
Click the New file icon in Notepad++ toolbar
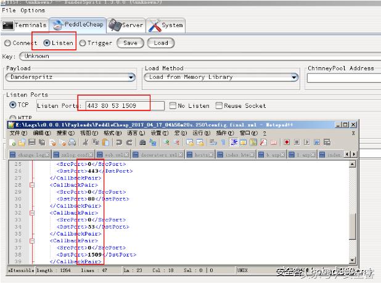(12, 142)
